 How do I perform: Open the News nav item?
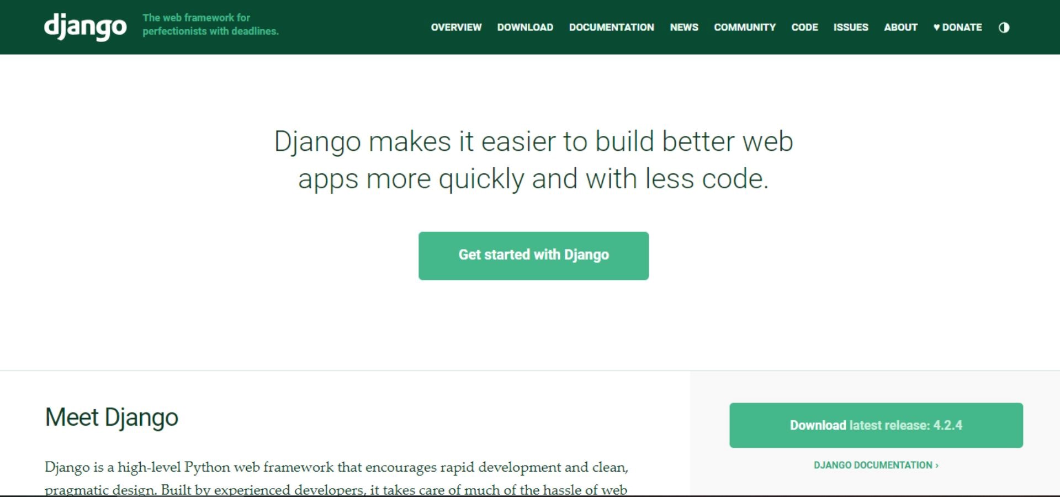tap(684, 28)
